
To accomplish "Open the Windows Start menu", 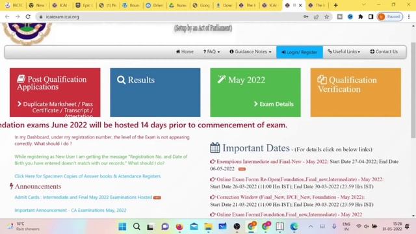I will [122, 227].
